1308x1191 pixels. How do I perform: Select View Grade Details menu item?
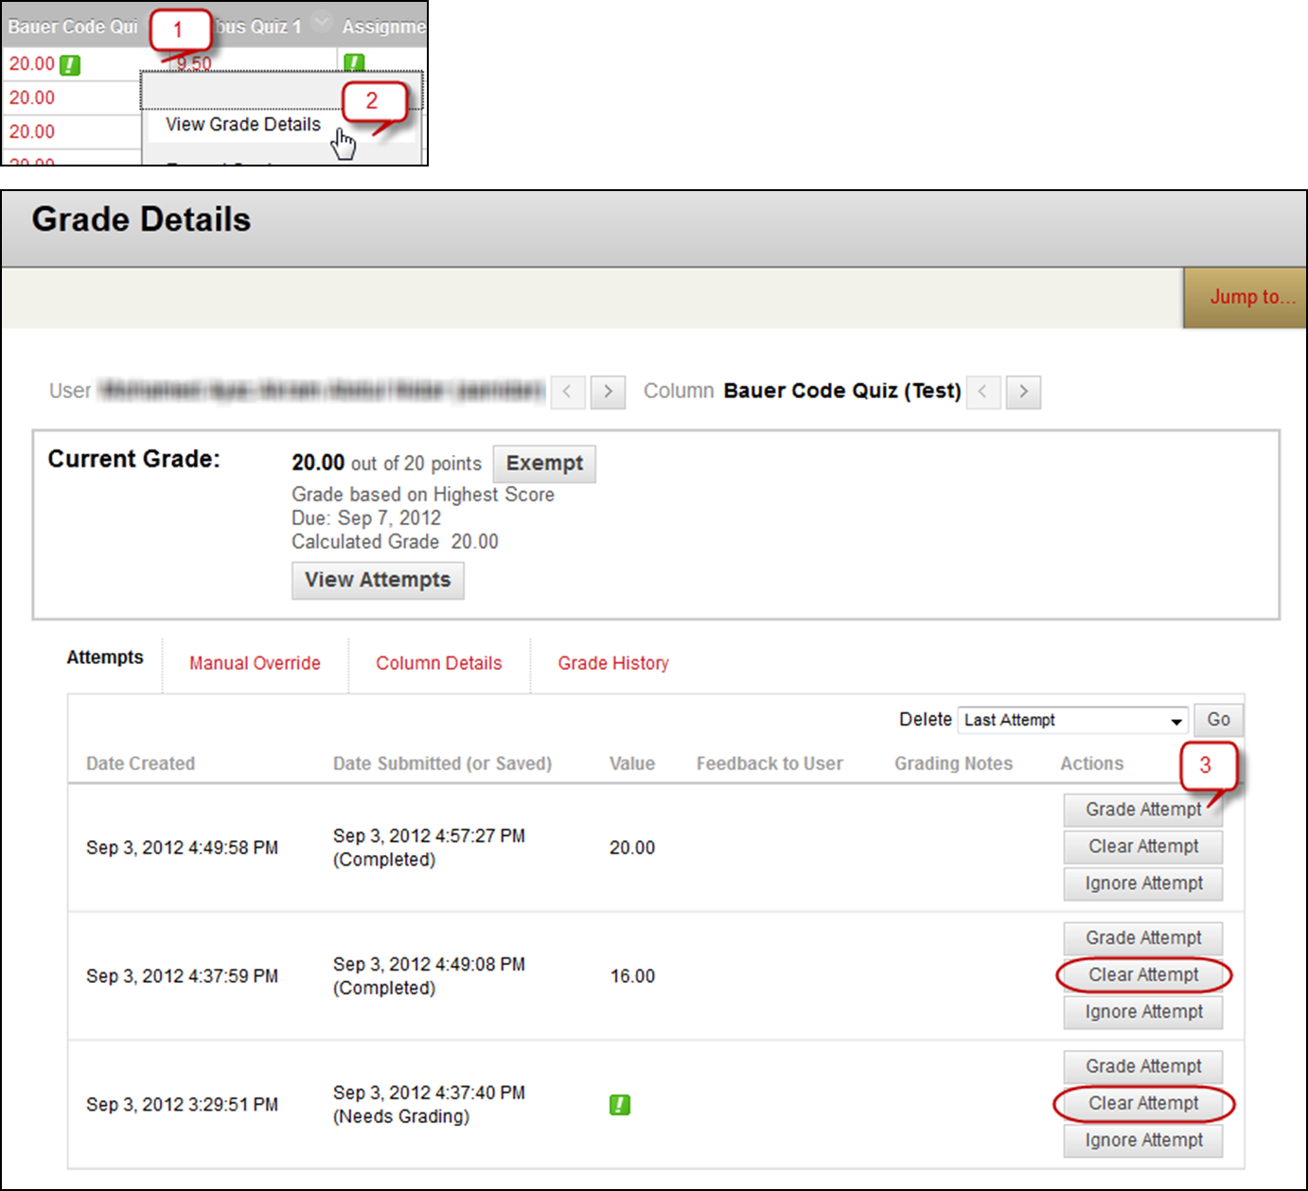click(x=243, y=125)
